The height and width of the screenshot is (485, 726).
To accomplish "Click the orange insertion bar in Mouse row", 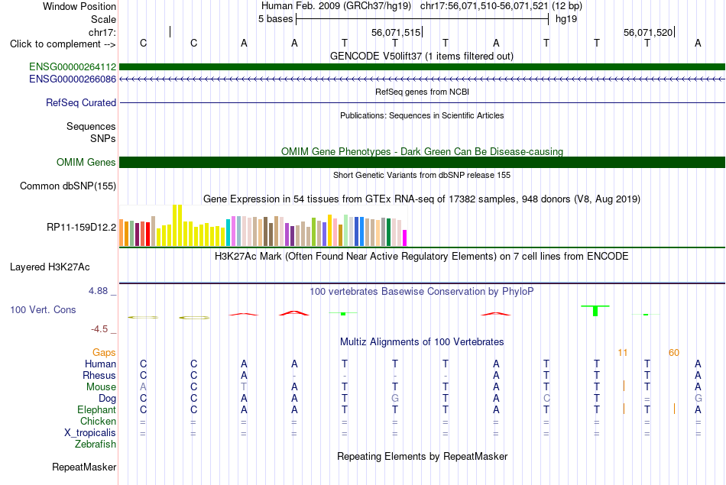I will (x=624, y=386).
